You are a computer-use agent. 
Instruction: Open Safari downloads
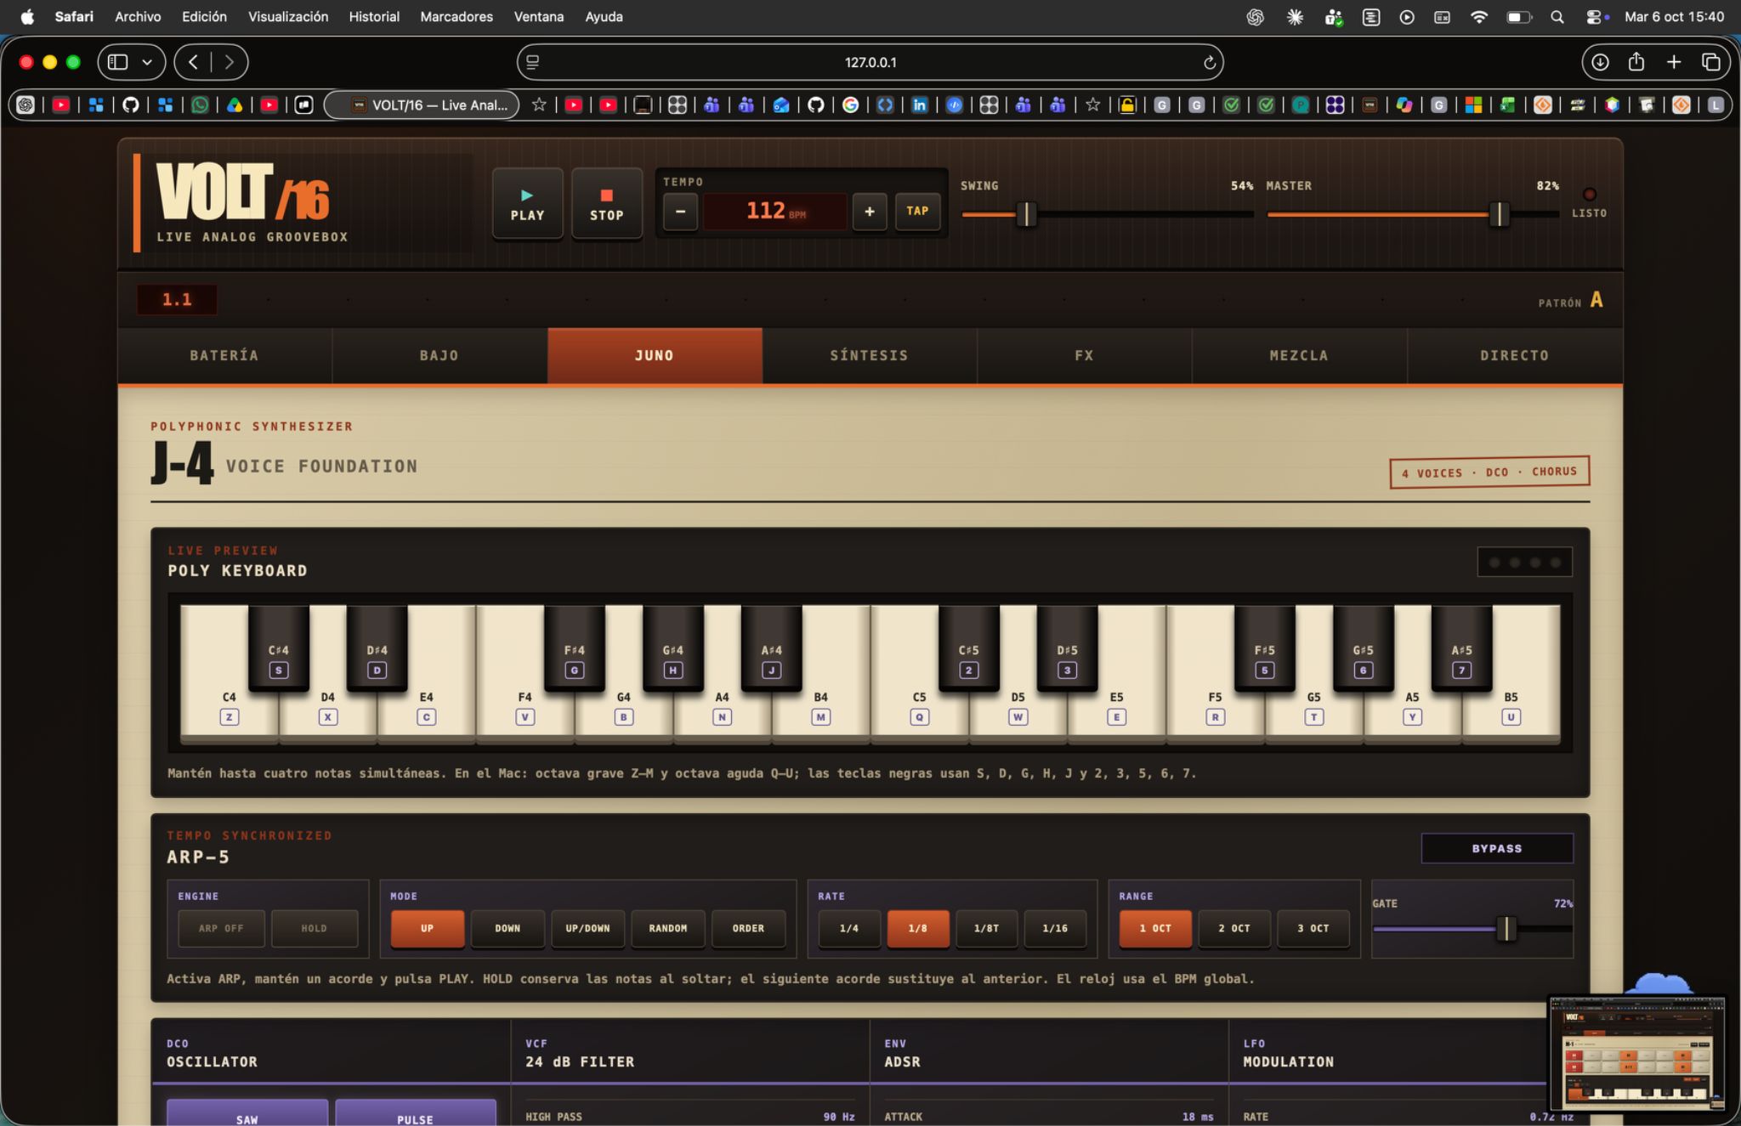pyautogui.click(x=1599, y=62)
